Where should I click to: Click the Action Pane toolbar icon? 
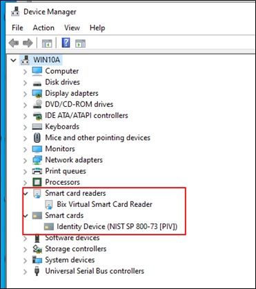coord(81,43)
